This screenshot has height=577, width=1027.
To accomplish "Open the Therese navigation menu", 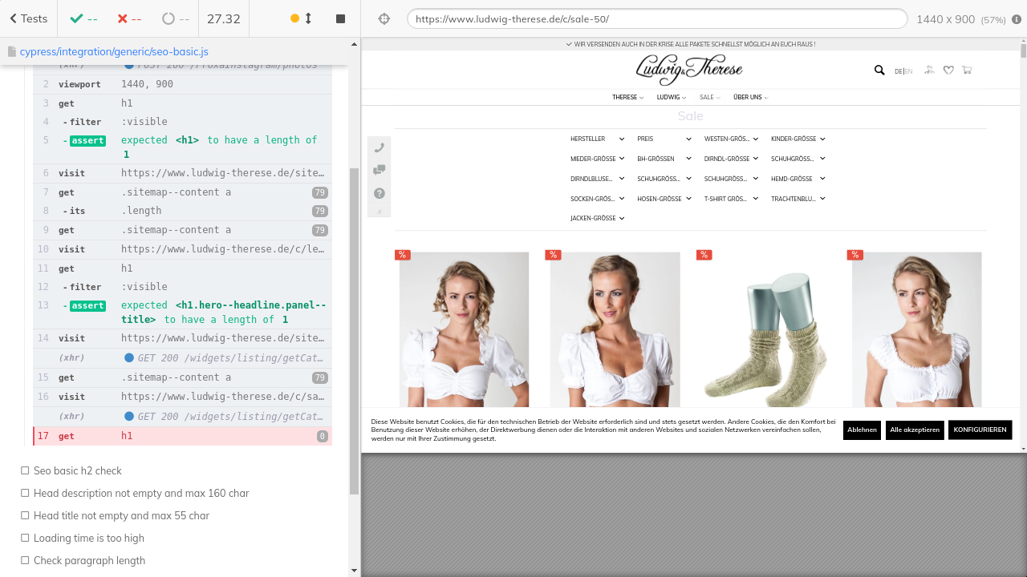I will coord(627,97).
